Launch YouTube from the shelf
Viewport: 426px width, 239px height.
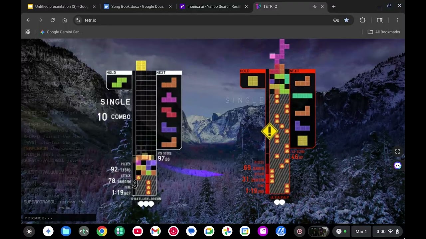137,231
